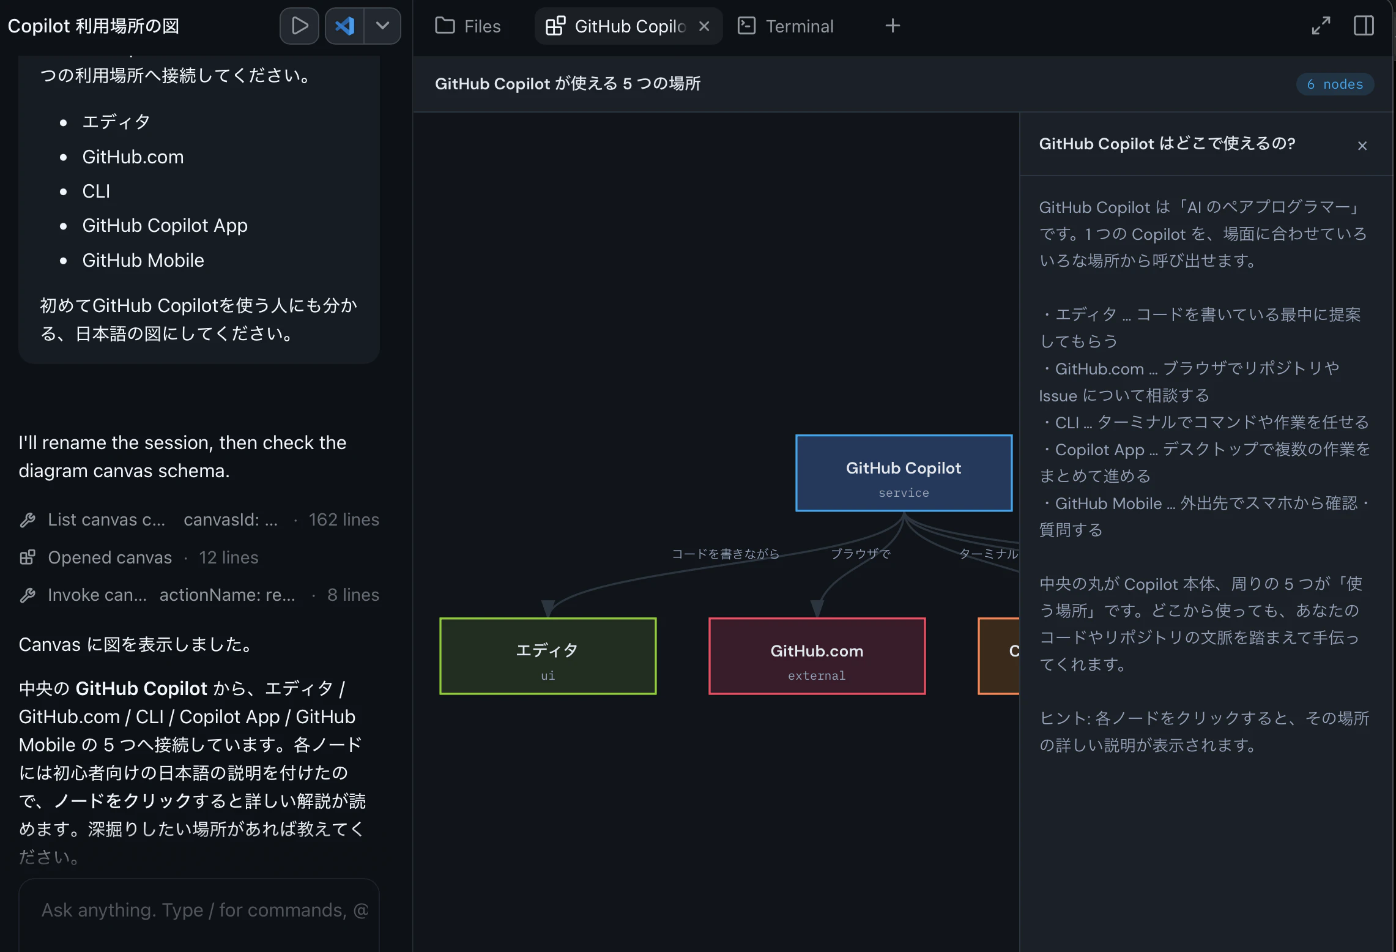Click the panel heading GitHub Copilot はどこで使えるの?
Screen dimensions: 1396x952
click(x=1167, y=144)
